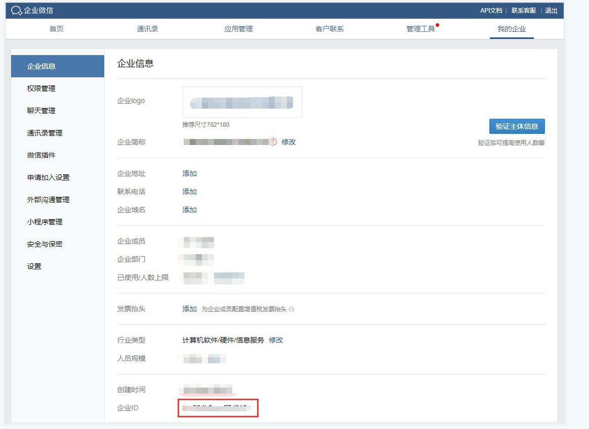Add 联系电话 via 添加 link
This screenshot has height=429, width=589.
pyautogui.click(x=189, y=192)
